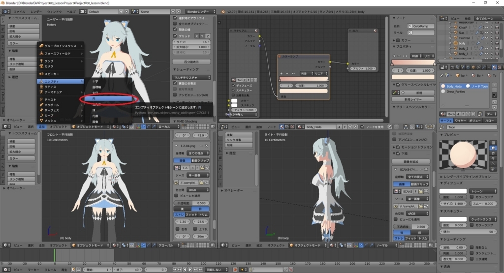Click サーフェス material type tab
This screenshot has width=504, height=273.
(x=446, y=121)
